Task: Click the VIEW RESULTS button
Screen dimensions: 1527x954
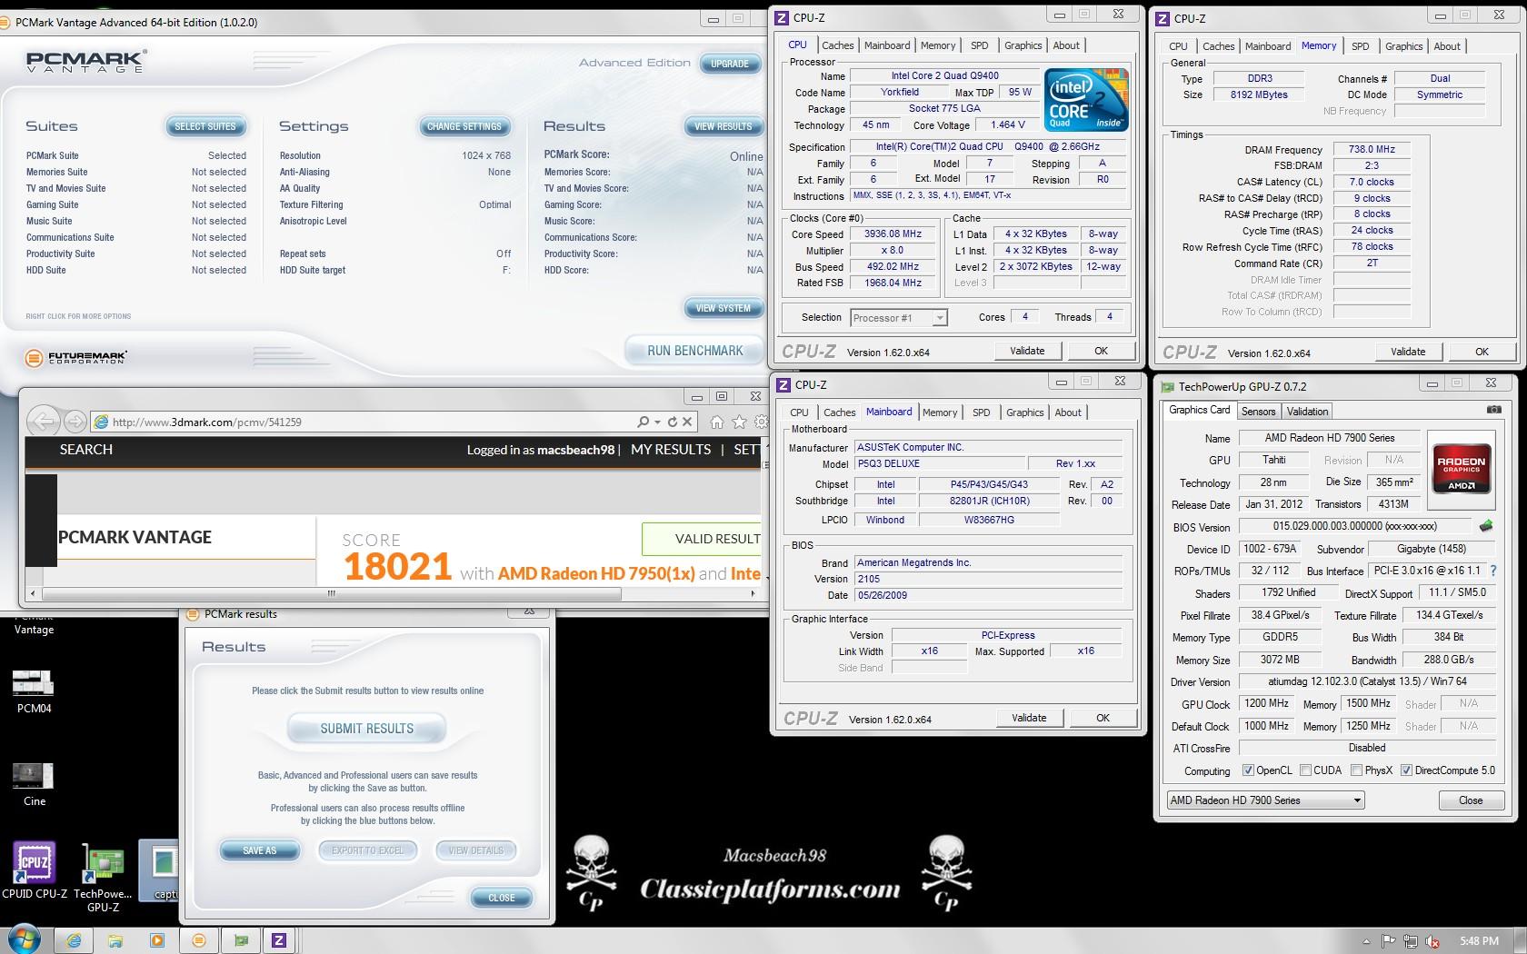Action: pyautogui.click(x=724, y=126)
